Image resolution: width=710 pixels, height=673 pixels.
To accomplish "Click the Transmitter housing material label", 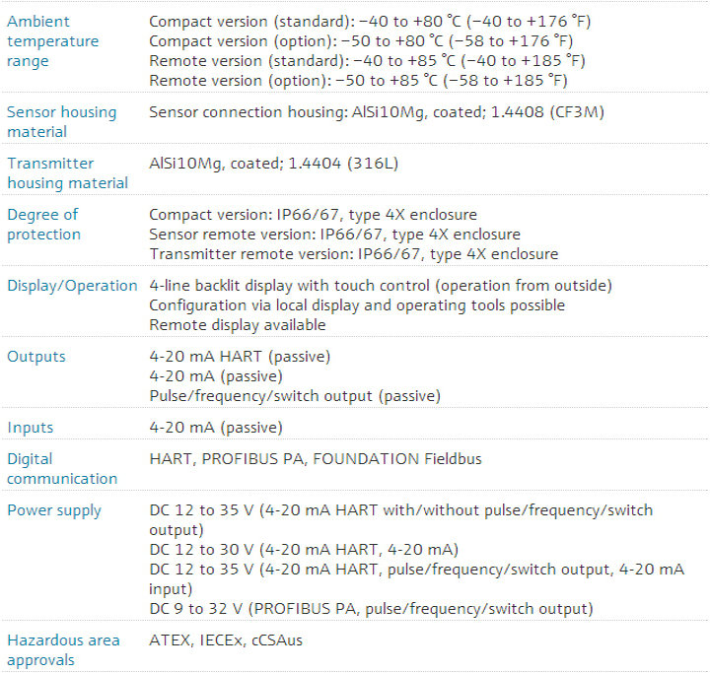I will point(67,172).
